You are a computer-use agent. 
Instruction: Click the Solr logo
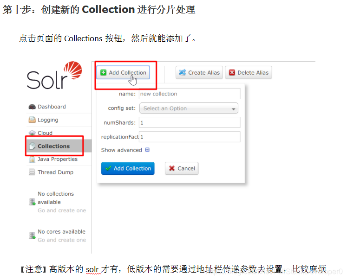[x=54, y=76]
